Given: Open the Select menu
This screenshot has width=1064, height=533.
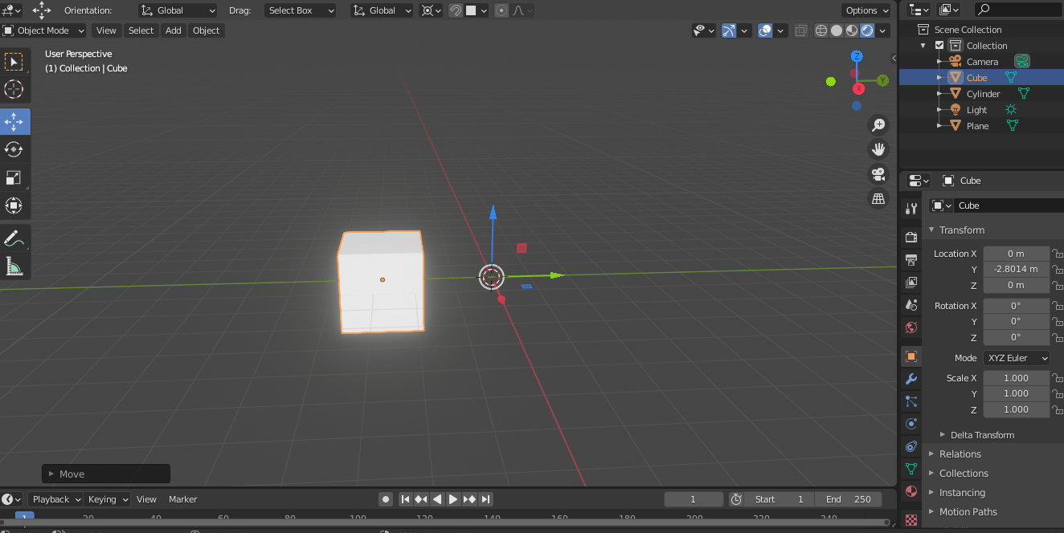Looking at the screenshot, I should tap(141, 30).
